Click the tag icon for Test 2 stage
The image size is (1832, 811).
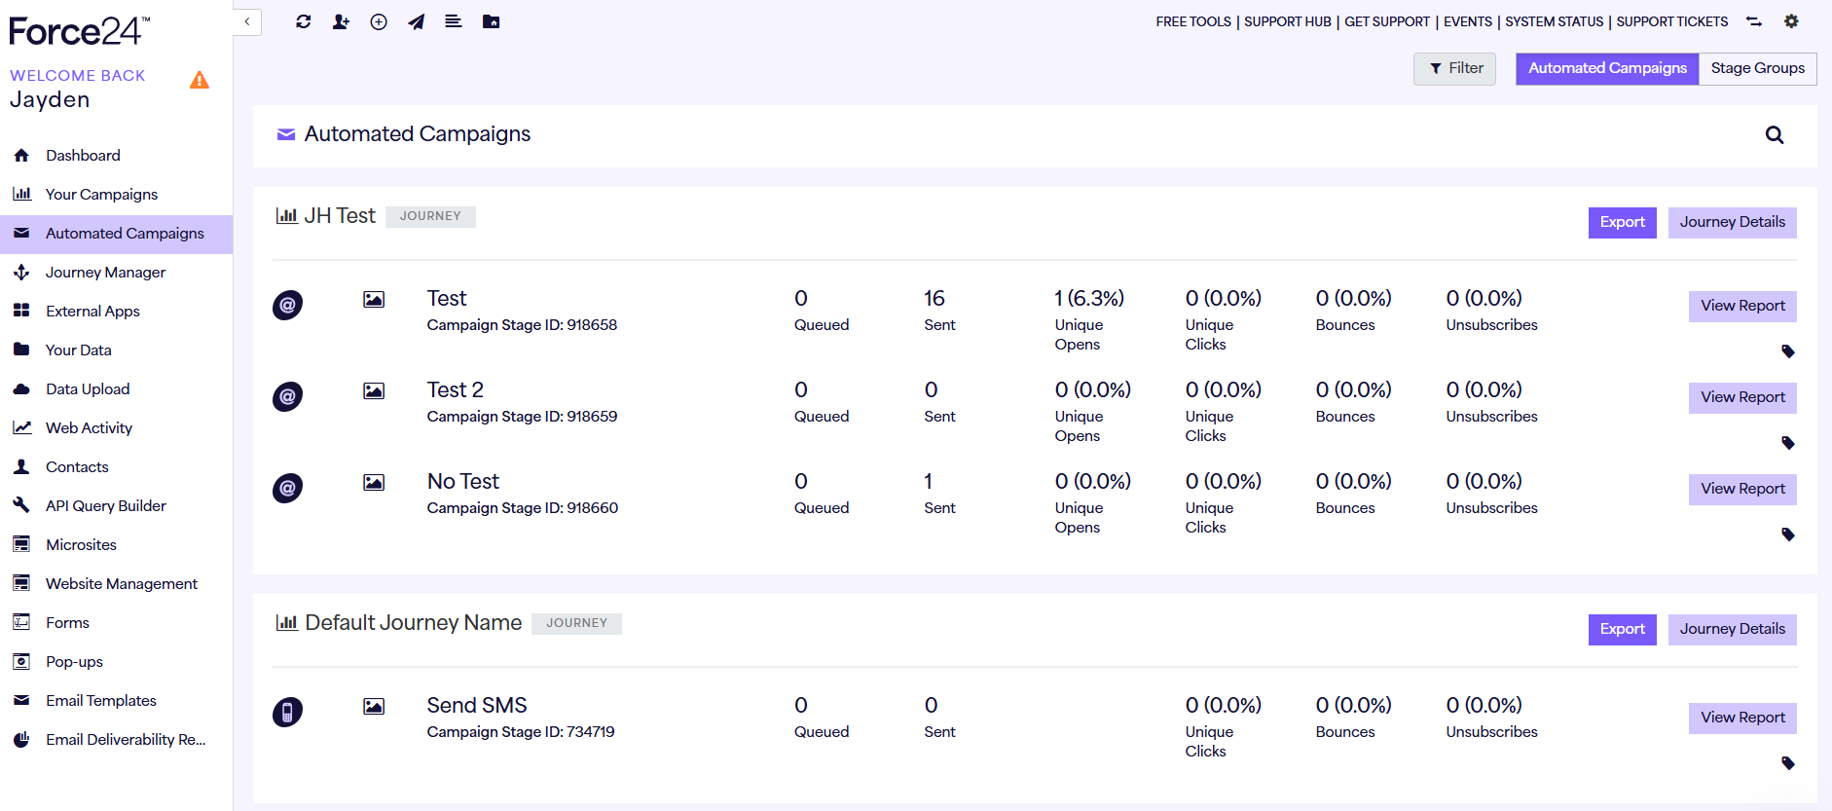tap(1788, 443)
